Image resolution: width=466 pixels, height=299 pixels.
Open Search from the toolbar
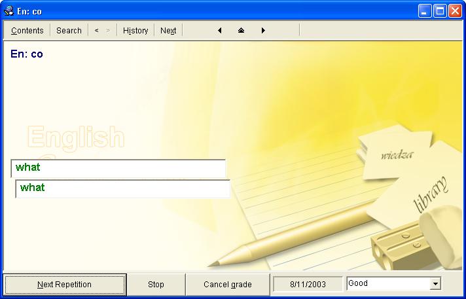coord(69,30)
